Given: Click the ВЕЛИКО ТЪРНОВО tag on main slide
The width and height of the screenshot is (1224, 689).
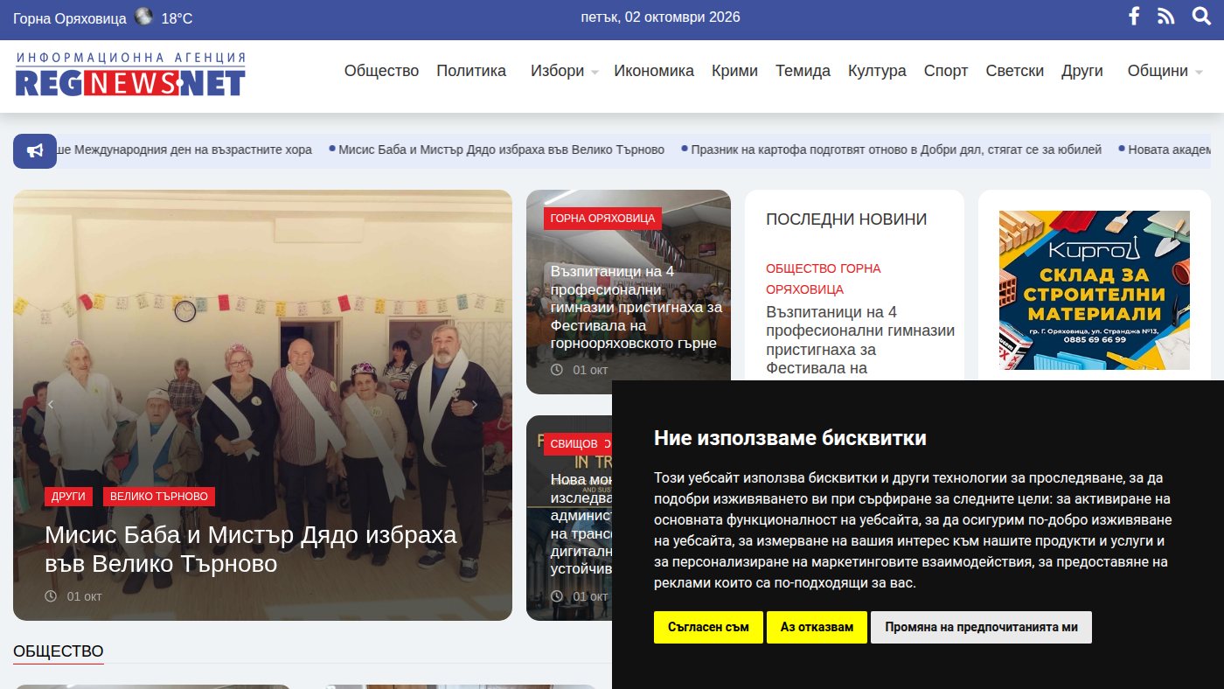Looking at the screenshot, I should [x=159, y=497].
